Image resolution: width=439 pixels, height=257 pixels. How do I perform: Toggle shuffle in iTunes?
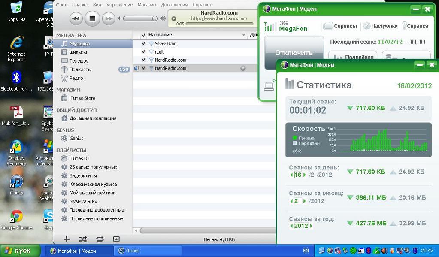click(83, 239)
